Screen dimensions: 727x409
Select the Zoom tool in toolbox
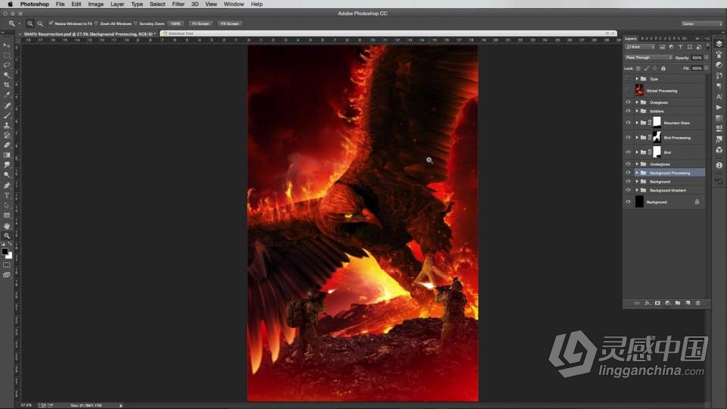pos(7,236)
